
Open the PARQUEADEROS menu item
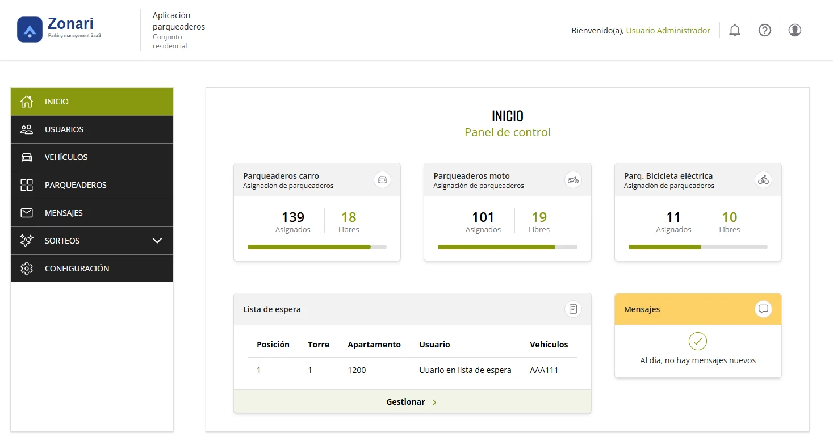[x=92, y=185]
